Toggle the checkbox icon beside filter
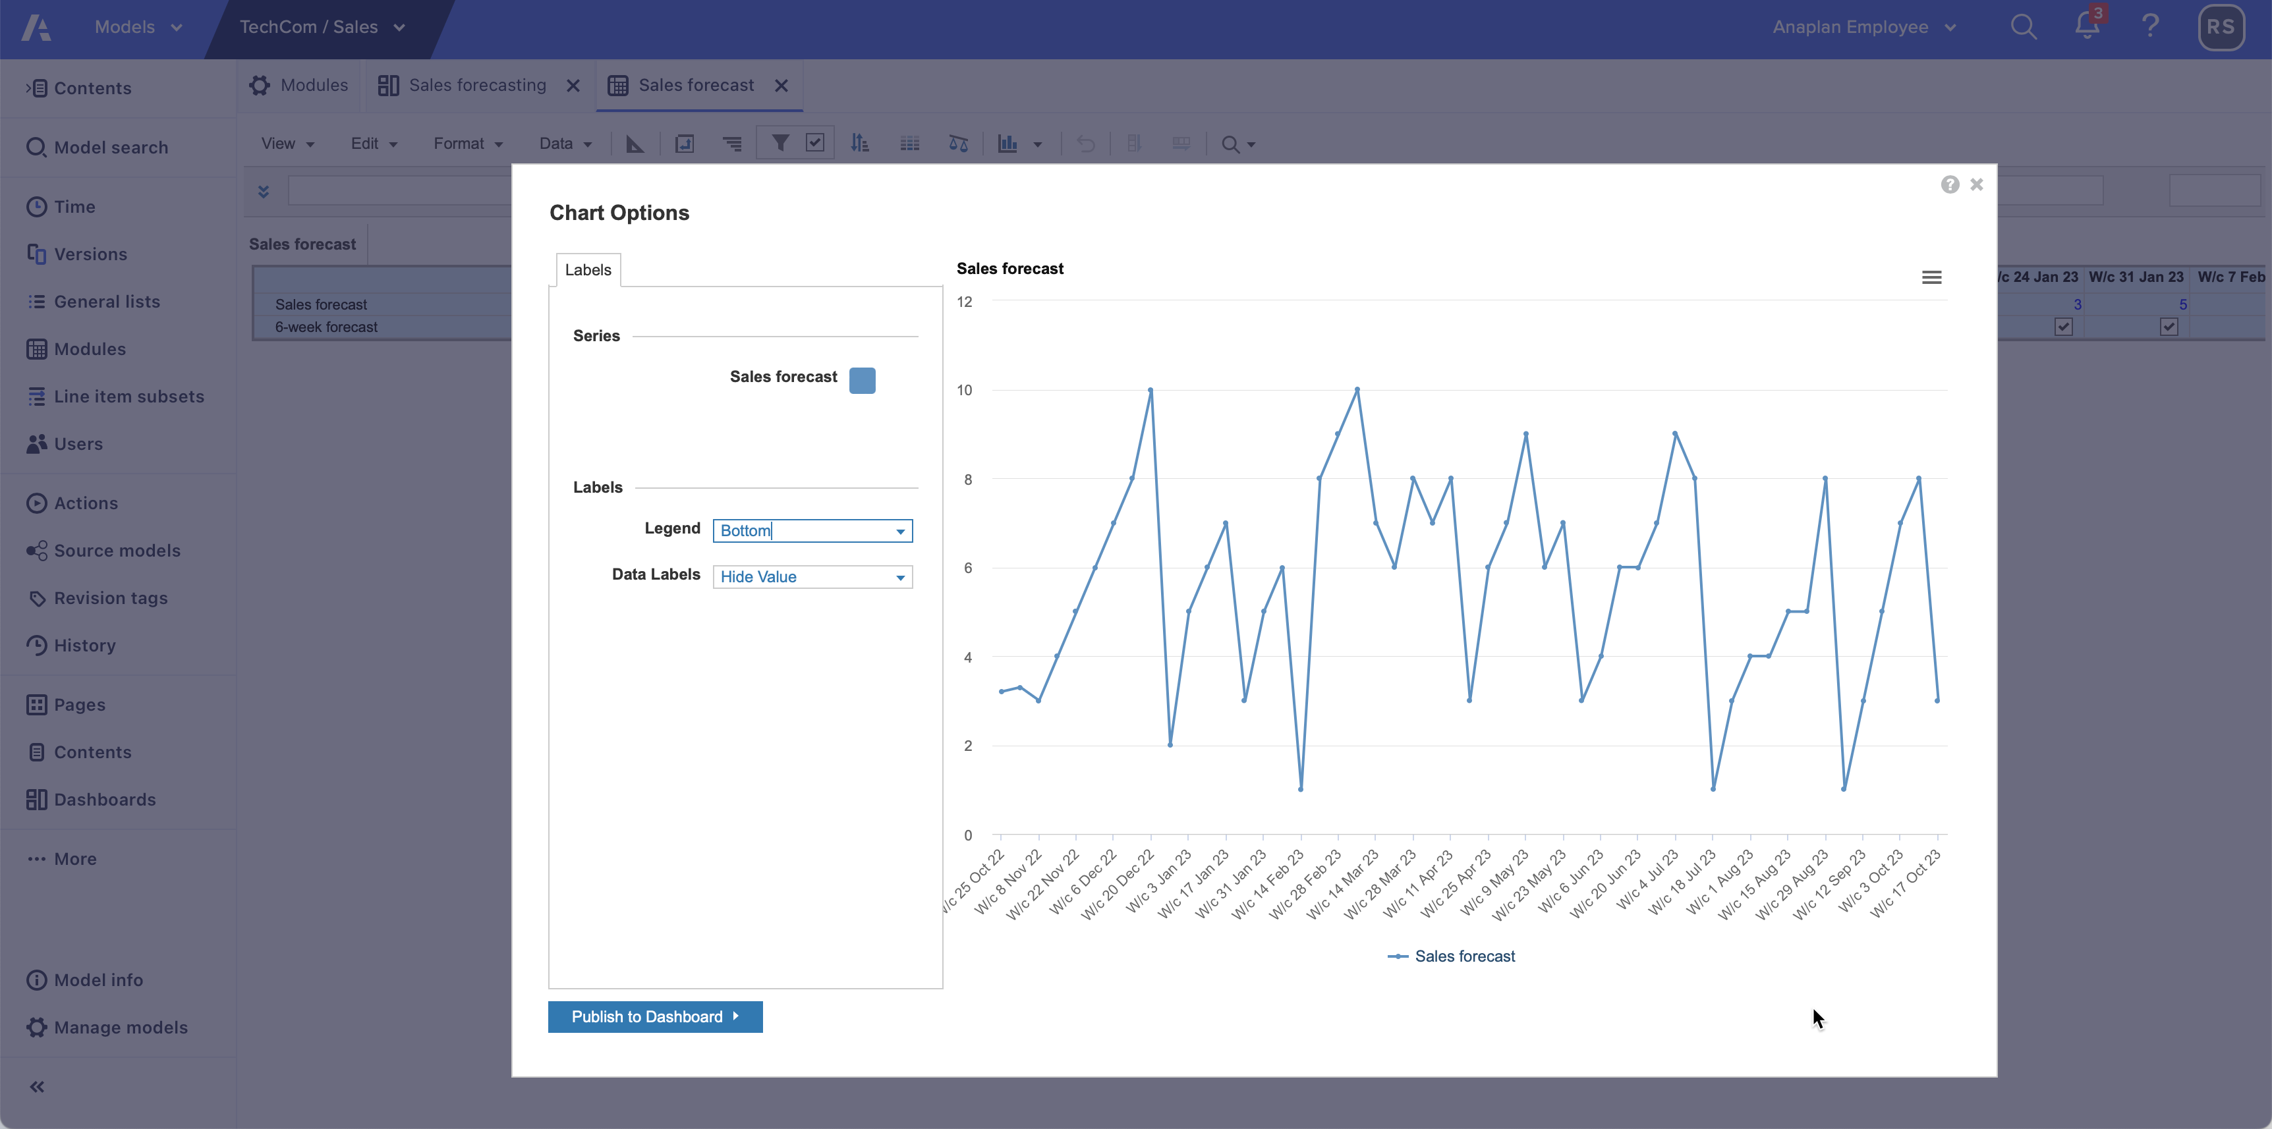2272x1129 pixels. [x=815, y=143]
